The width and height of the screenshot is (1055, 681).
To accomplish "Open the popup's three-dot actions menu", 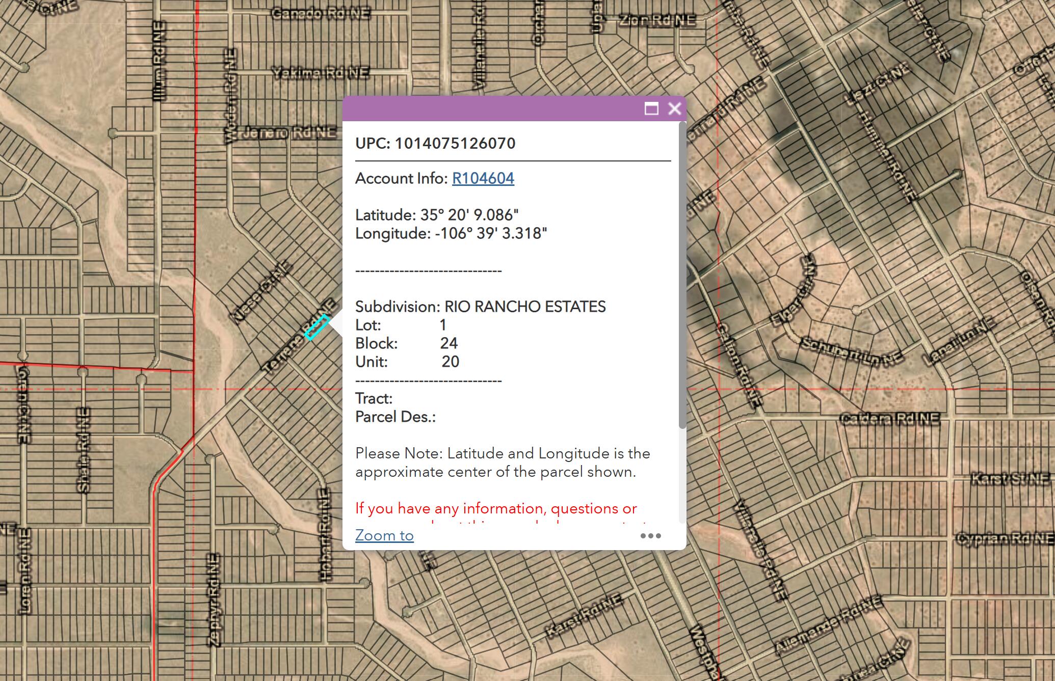I will click(651, 536).
